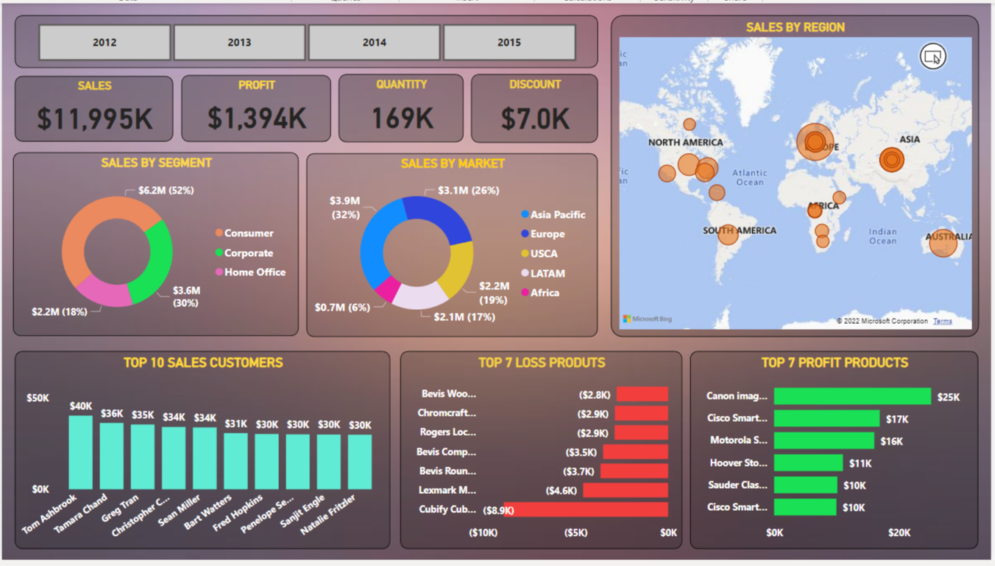
Task: Click the map selection icon on Sales by Region
Action: (932, 56)
